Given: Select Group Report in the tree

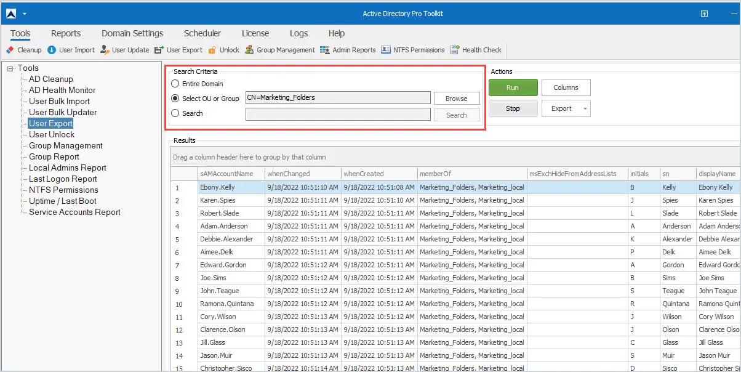Looking at the screenshot, I should coord(54,157).
